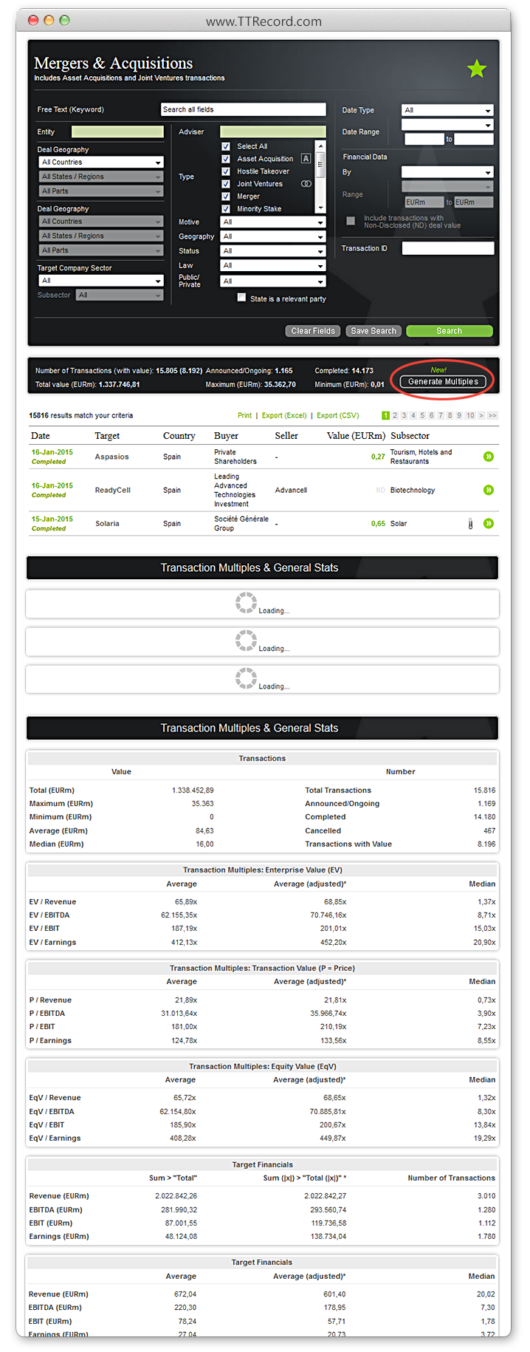
Task: Uncheck the Joint Ventures checkbox
Action: (x=226, y=184)
